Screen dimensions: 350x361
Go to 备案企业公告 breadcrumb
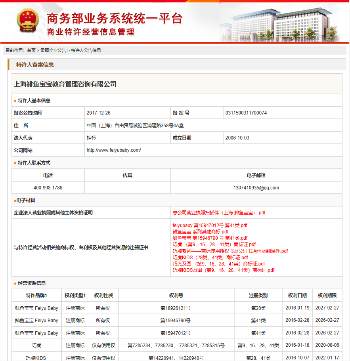[x=53, y=50]
